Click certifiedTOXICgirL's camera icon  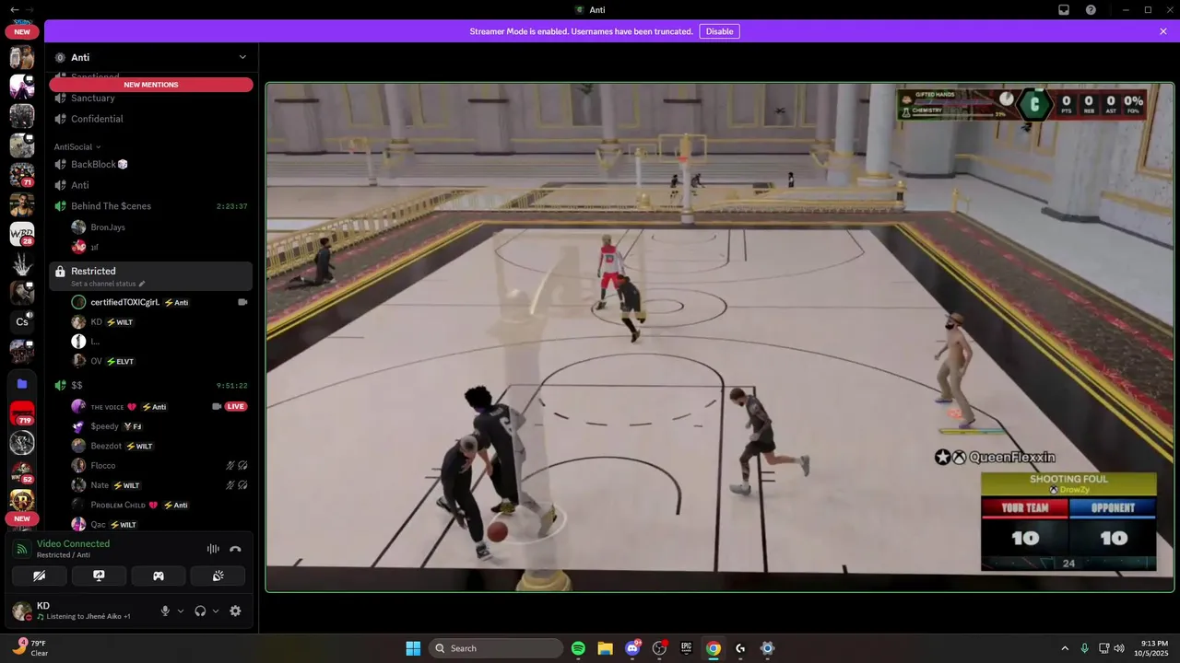tap(242, 302)
